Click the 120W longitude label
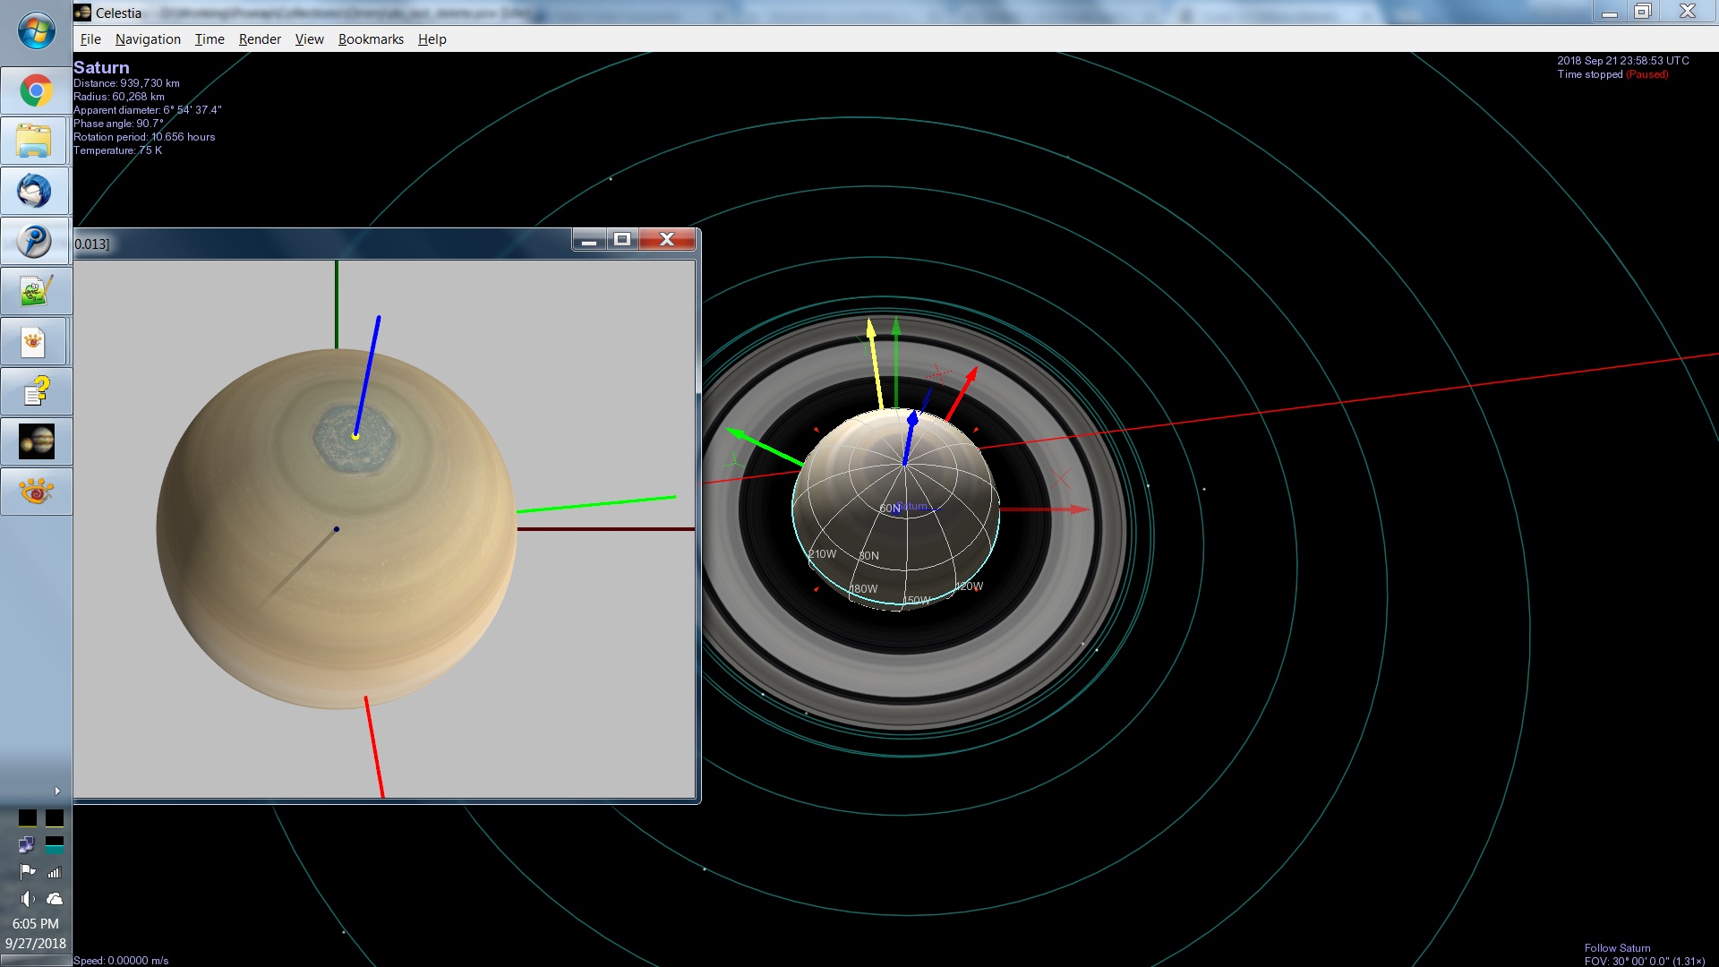 (x=969, y=586)
